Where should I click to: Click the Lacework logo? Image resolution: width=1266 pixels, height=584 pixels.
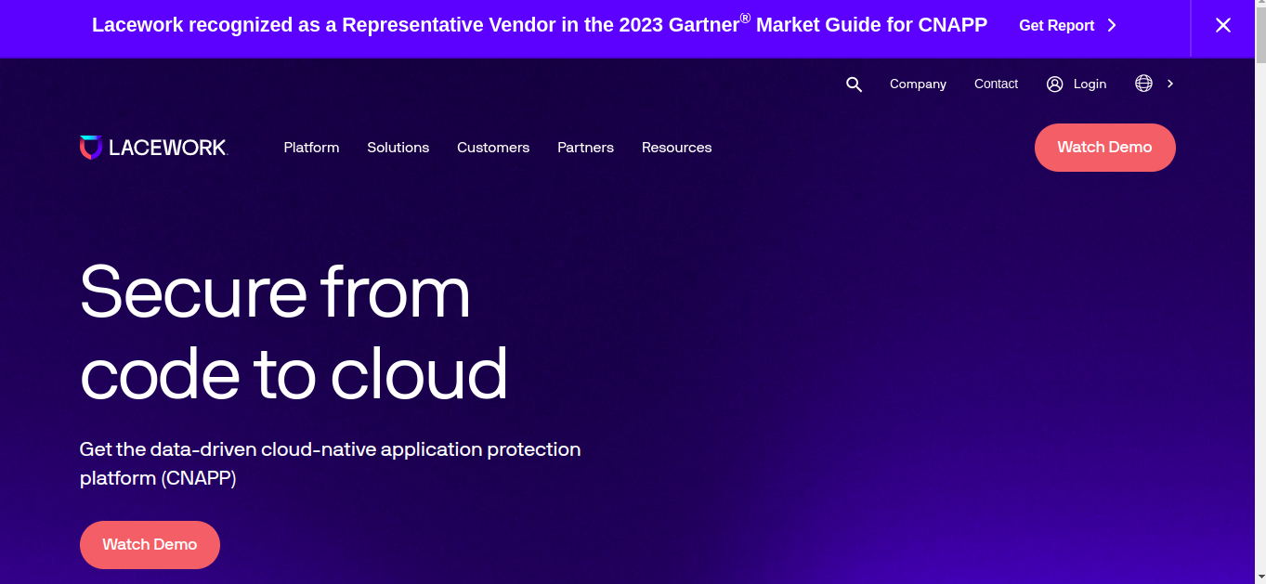153,148
